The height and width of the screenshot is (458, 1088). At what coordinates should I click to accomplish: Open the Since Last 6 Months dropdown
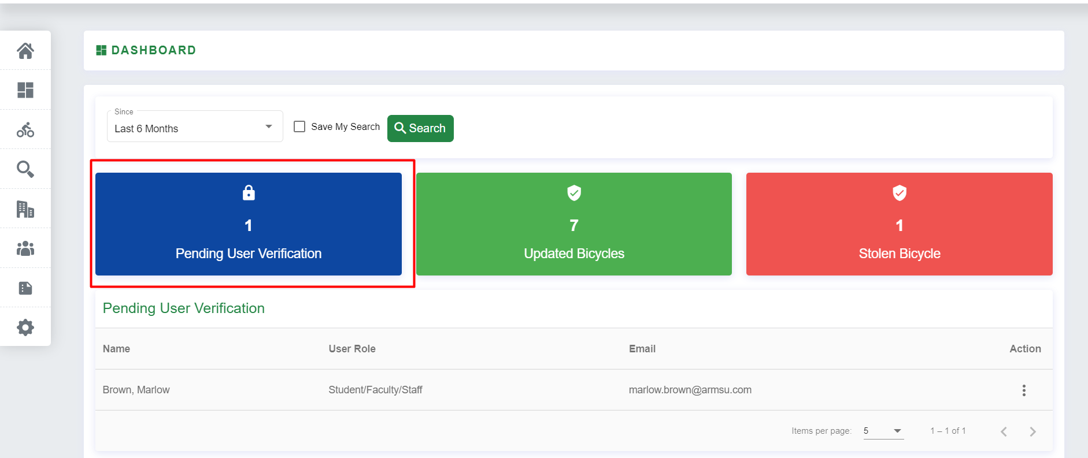[195, 126]
